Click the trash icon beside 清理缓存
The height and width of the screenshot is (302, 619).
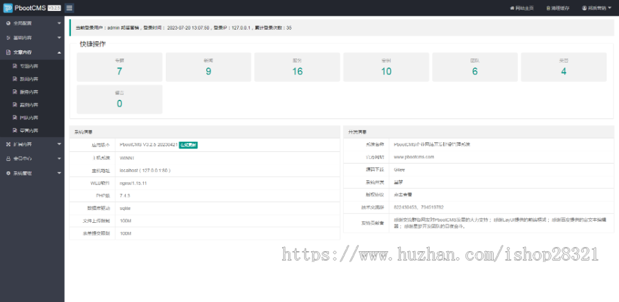coord(548,8)
